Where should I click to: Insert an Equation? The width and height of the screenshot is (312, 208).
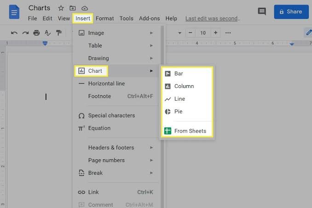[116, 128]
